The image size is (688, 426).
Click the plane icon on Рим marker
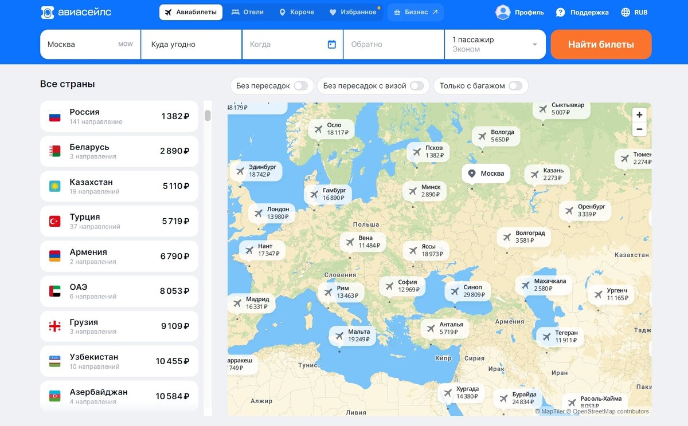328,292
